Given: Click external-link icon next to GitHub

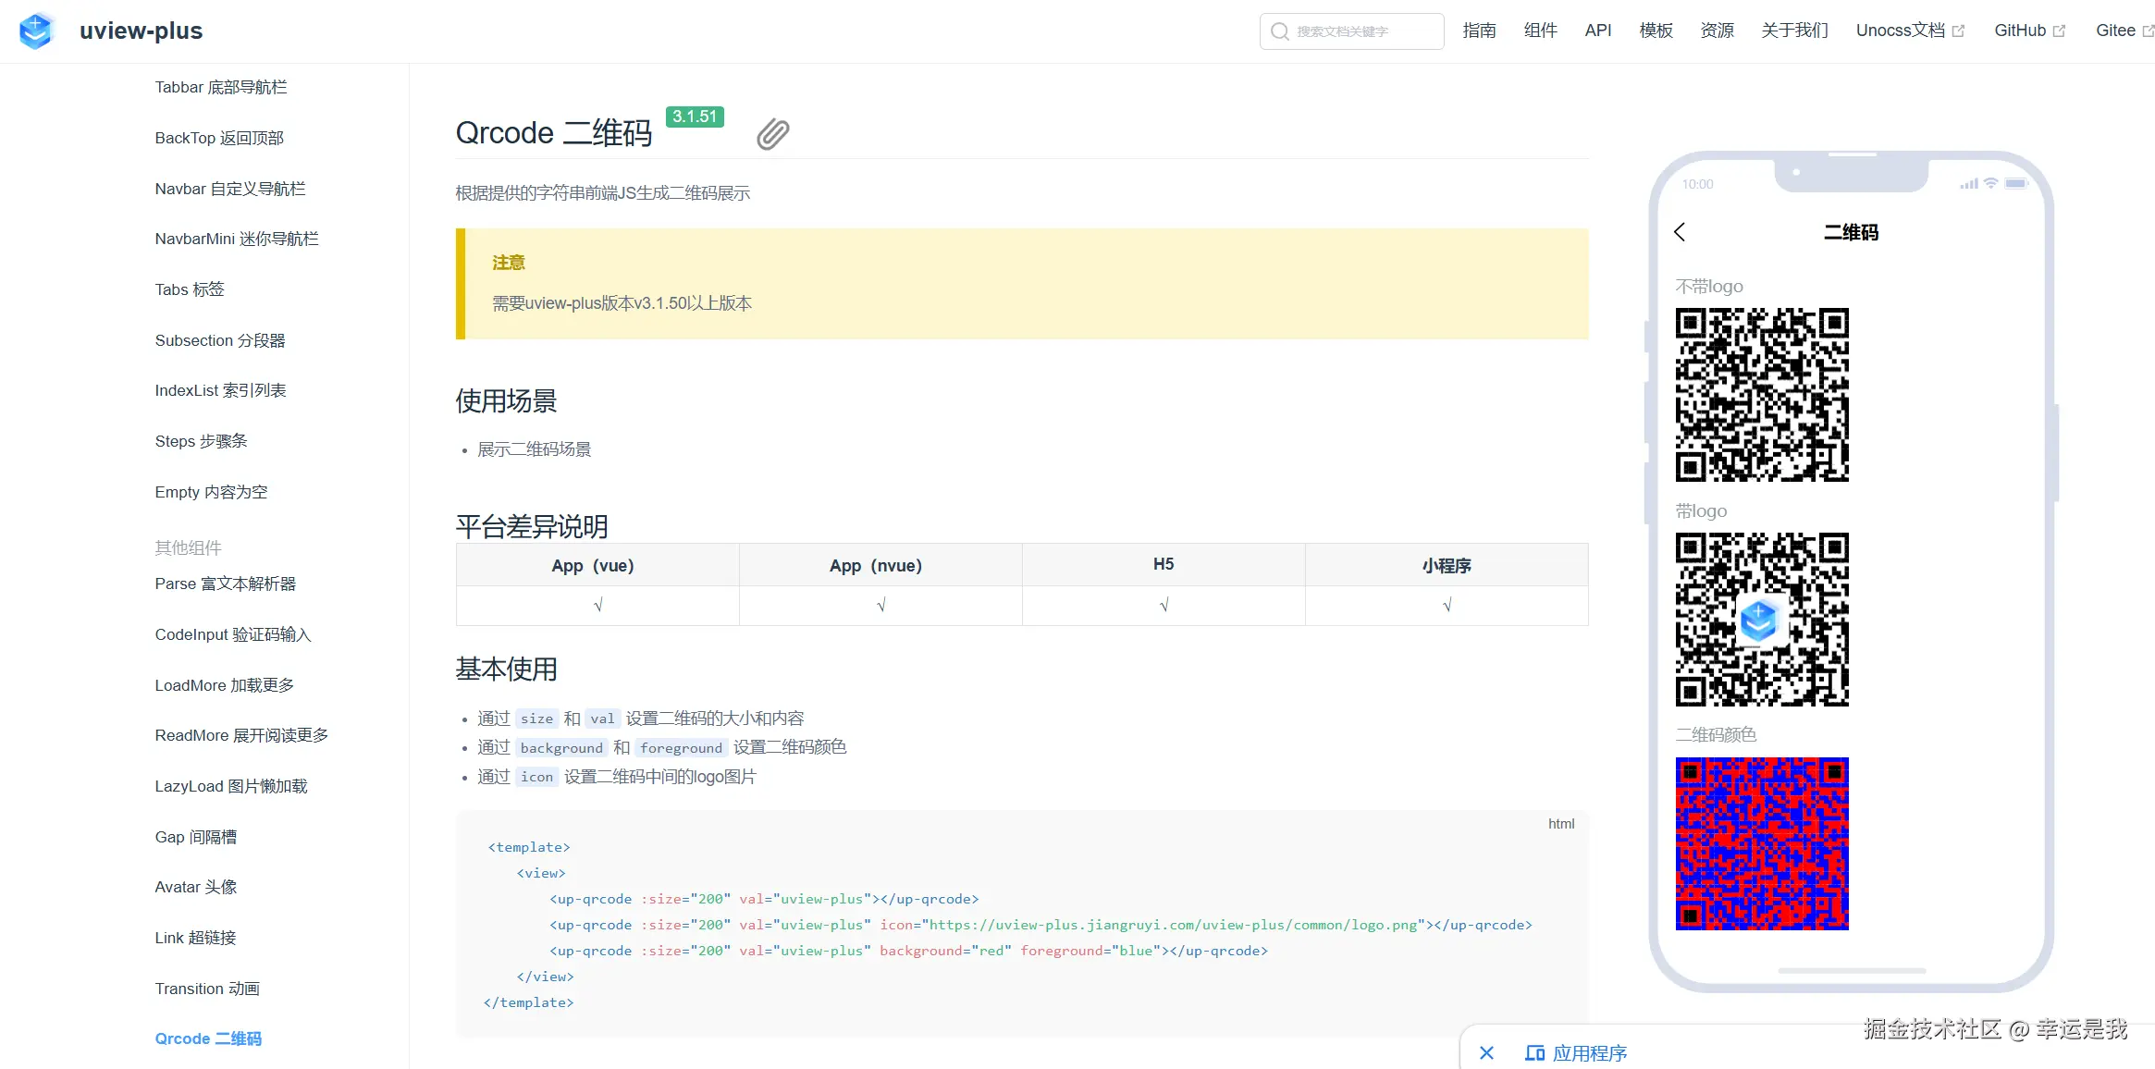Looking at the screenshot, I should (2059, 31).
